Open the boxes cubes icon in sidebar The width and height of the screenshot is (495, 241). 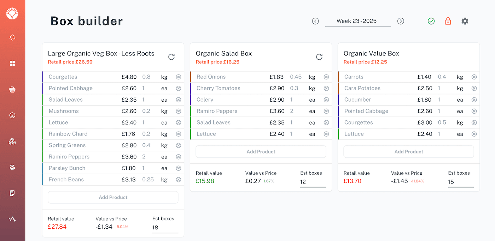point(12,141)
